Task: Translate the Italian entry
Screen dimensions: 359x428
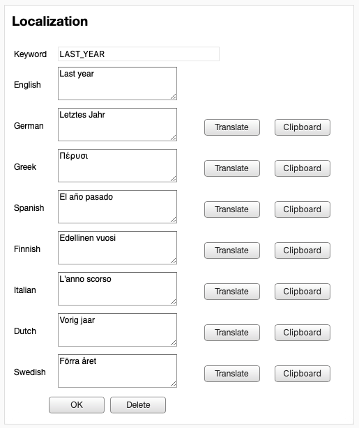Action: tap(232, 292)
